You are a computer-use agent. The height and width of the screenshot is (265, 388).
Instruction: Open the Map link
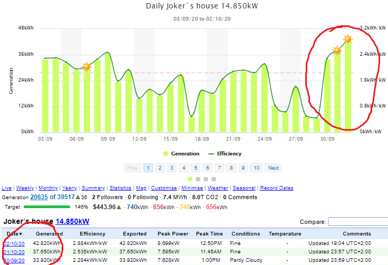point(141,188)
